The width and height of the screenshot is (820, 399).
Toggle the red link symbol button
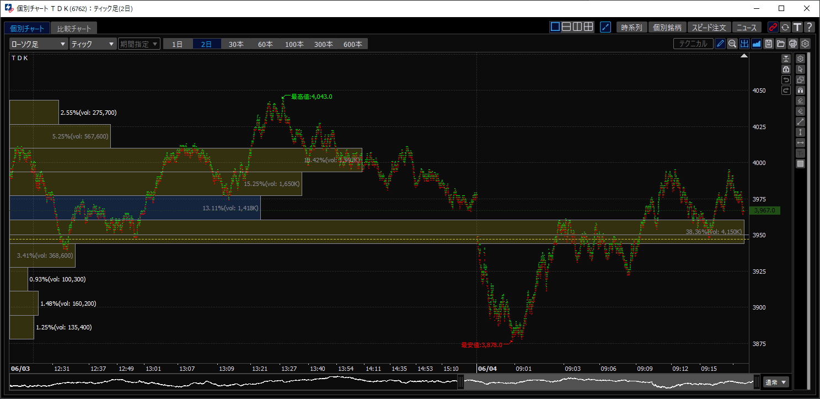[773, 27]
